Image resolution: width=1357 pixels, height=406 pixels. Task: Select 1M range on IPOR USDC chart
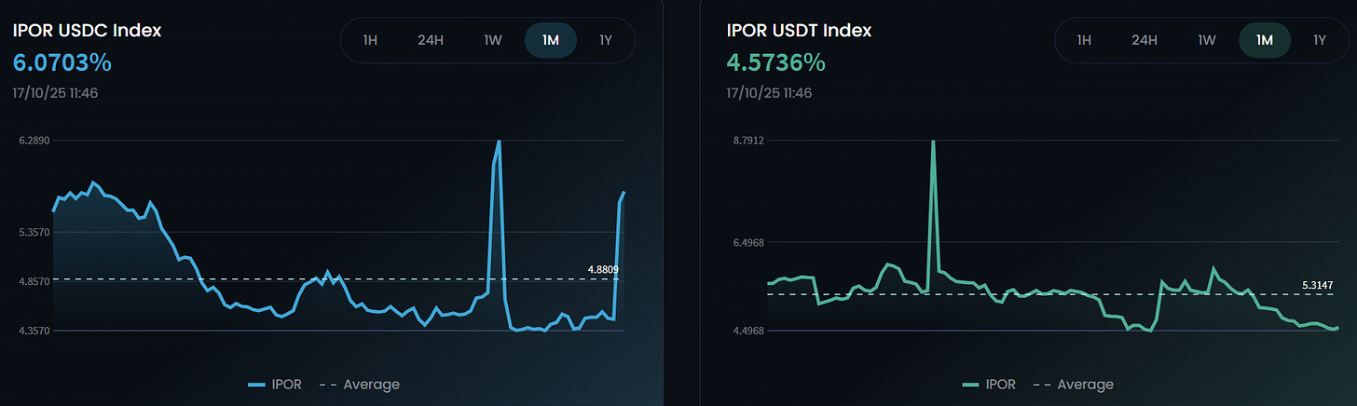(x=550, y=40)
